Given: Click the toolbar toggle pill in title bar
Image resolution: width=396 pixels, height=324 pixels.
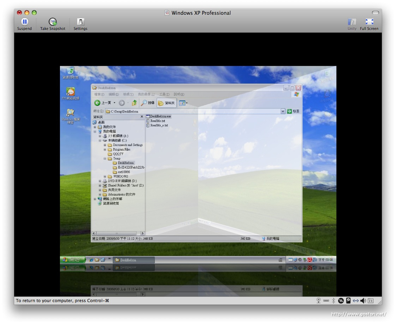Looking at the screenshot, I should click(375, 13).
